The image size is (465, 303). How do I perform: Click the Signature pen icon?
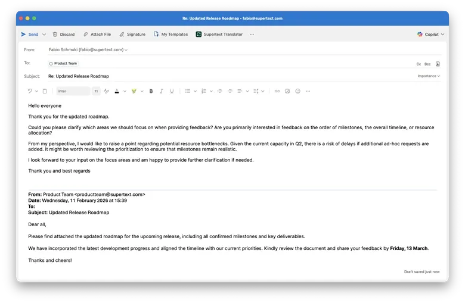122,35
